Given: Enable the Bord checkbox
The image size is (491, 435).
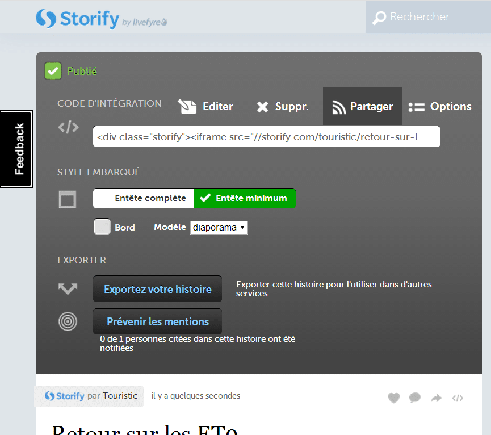Looking at the screenshot, I should (102, 227).
